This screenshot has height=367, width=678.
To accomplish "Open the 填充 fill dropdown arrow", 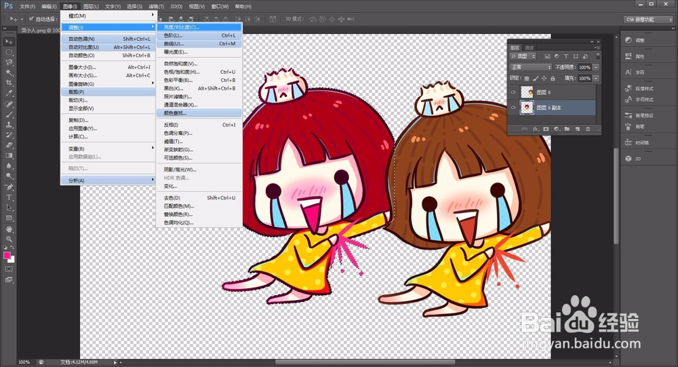I will coord(596,78).
